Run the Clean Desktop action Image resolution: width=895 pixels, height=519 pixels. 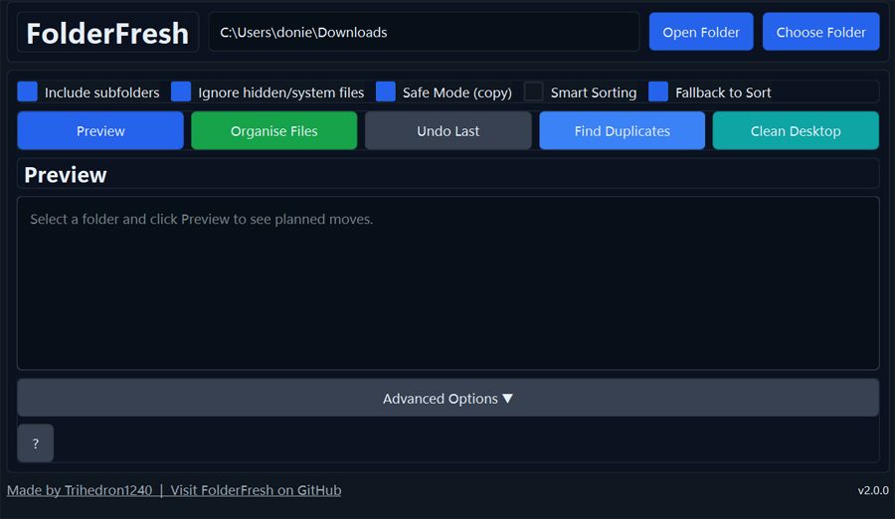coord(796,130)
